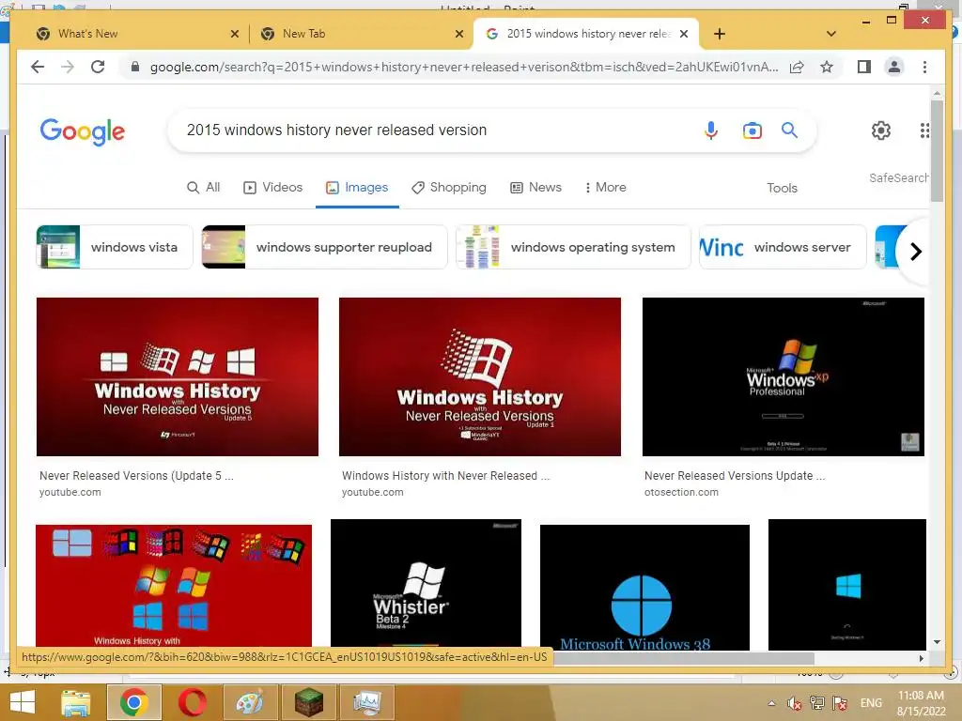
Task: Expand the More search options
Action: coord(605,188)
